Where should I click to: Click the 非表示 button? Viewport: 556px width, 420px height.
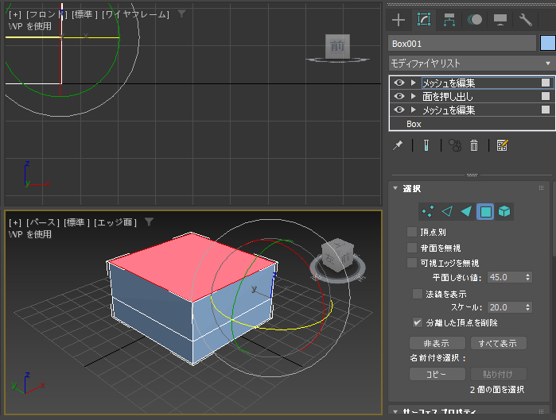(x=437, y=343)
